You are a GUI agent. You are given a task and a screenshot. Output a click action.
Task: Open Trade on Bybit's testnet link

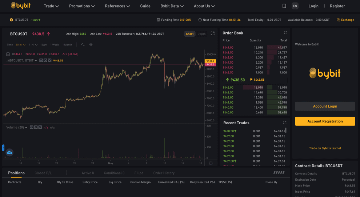click(x=325, y=148)
